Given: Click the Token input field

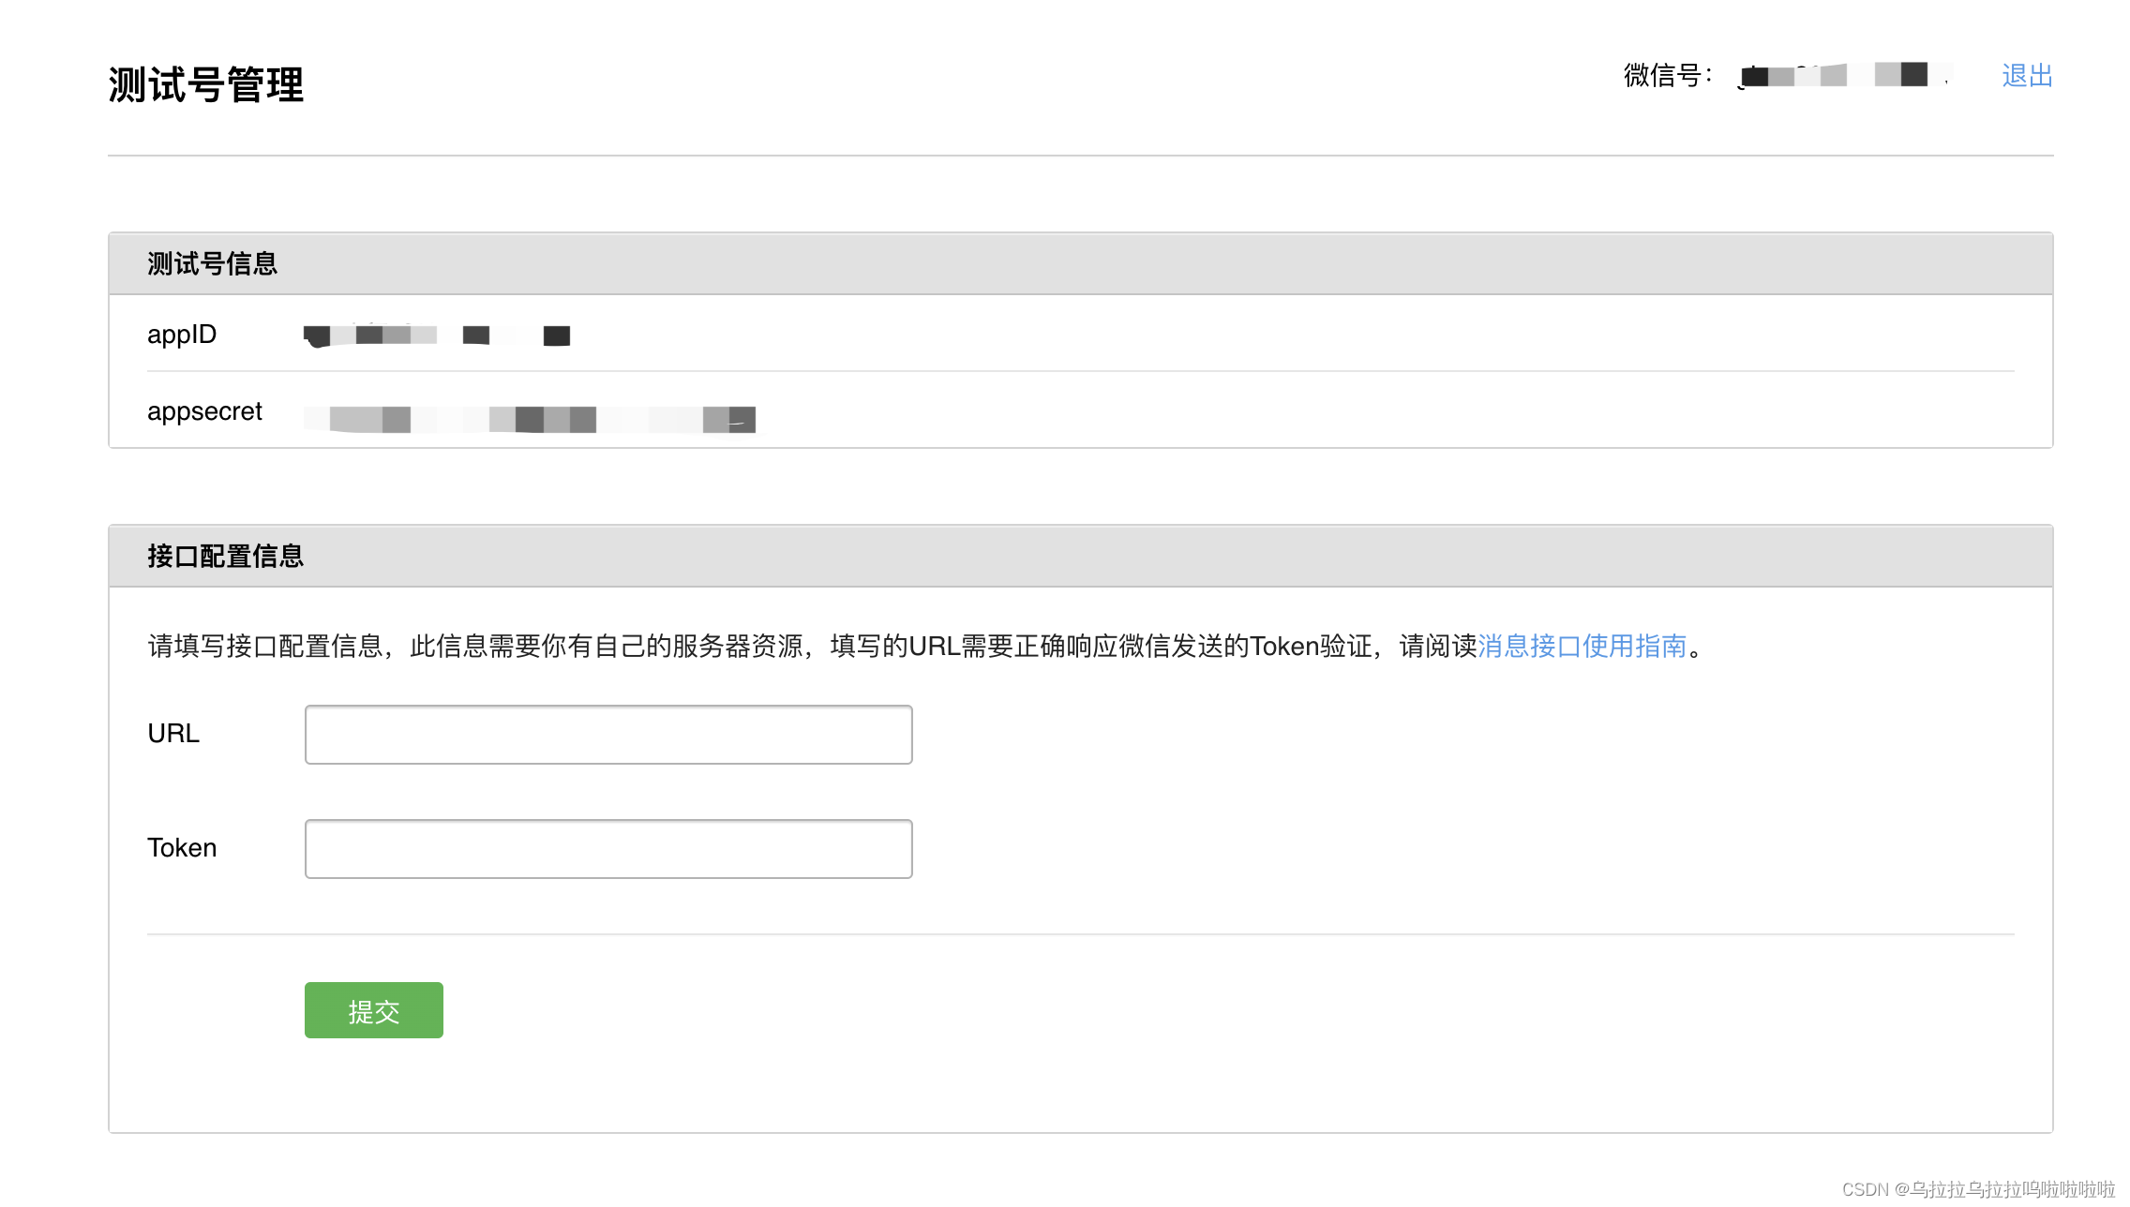Looking at the screenshot, I should 607,848.
